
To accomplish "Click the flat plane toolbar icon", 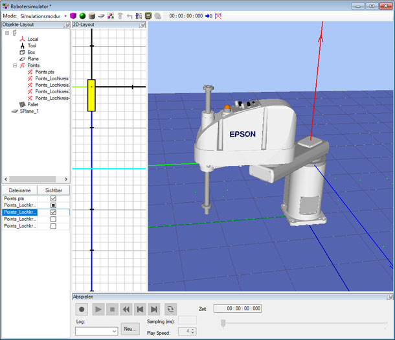I will (x=102, y=15).
